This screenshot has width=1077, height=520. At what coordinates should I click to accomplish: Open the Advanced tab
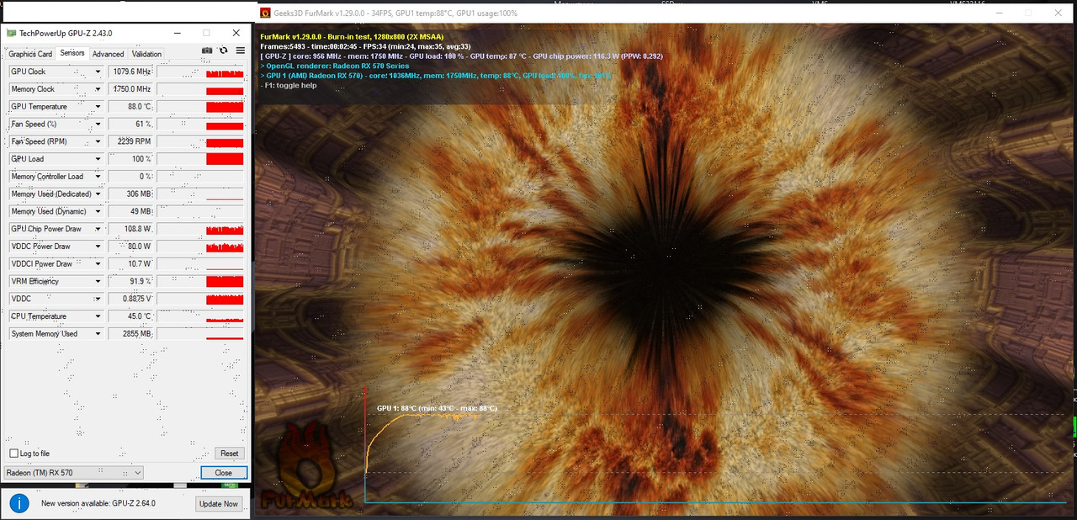tap(108, 54)
